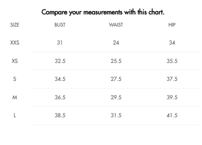Click the XXS waist value 24

pos(116,43)
